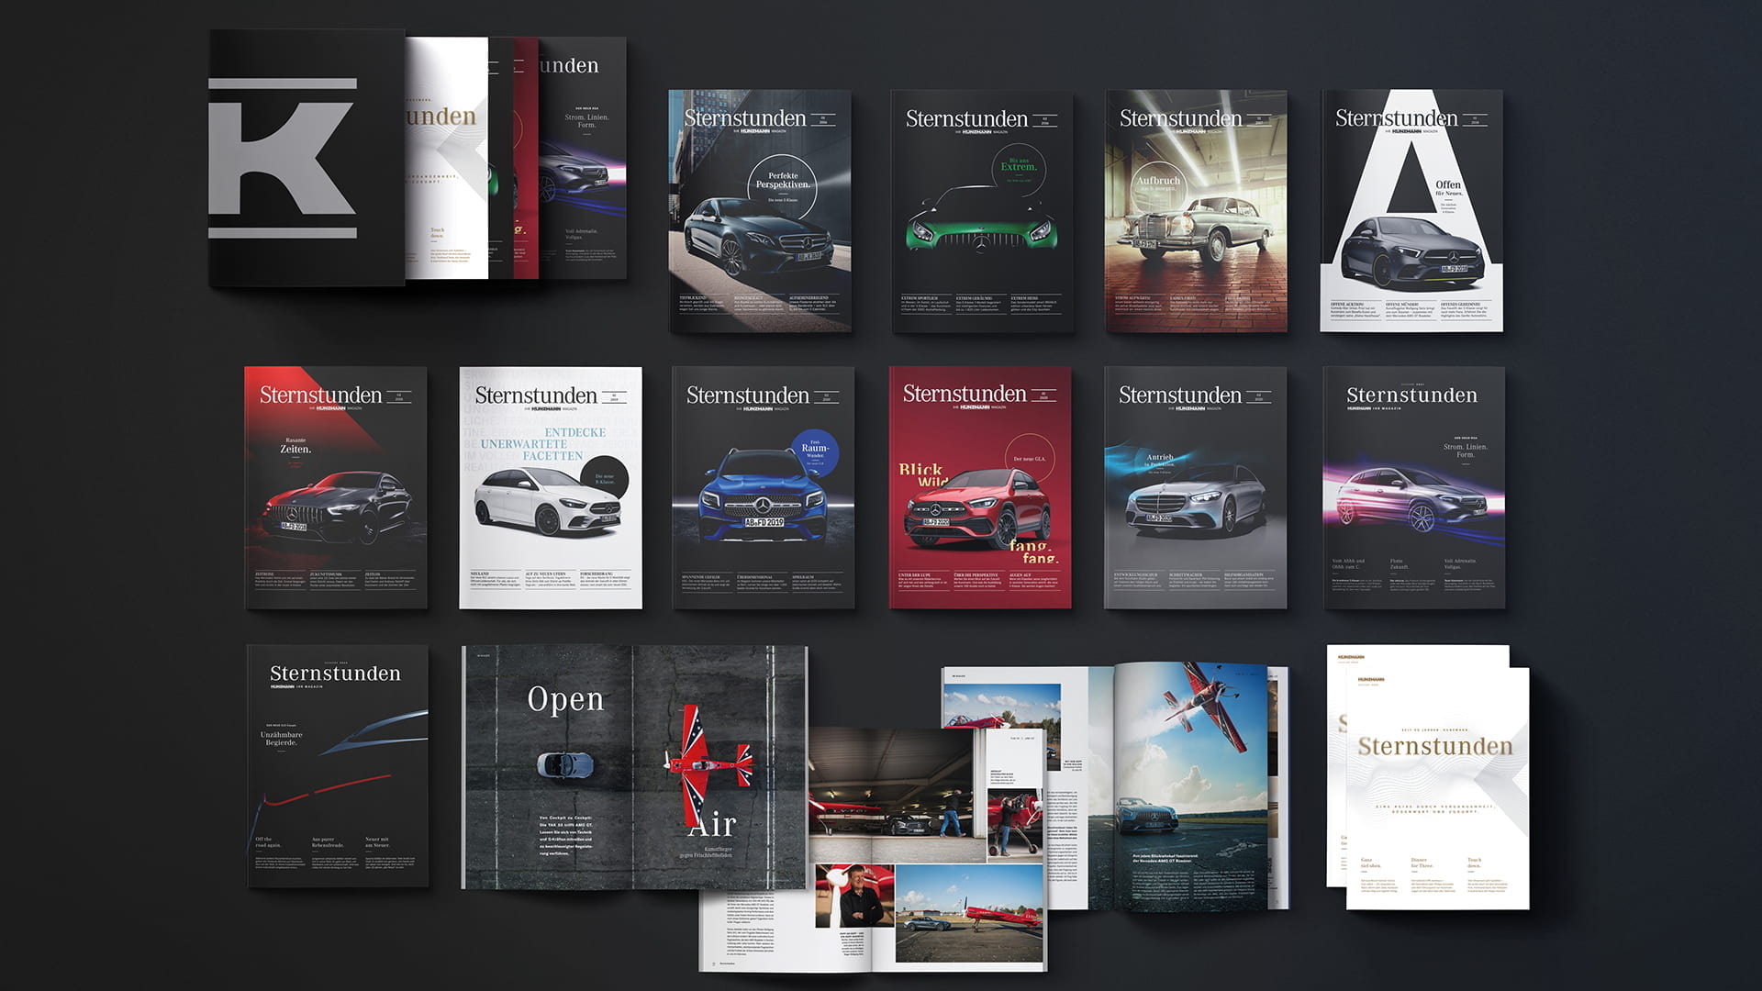This screenshot has height=991, width=1762.
Task: Click the red aerobatic plane seen from above
Action: click(709, 764)
